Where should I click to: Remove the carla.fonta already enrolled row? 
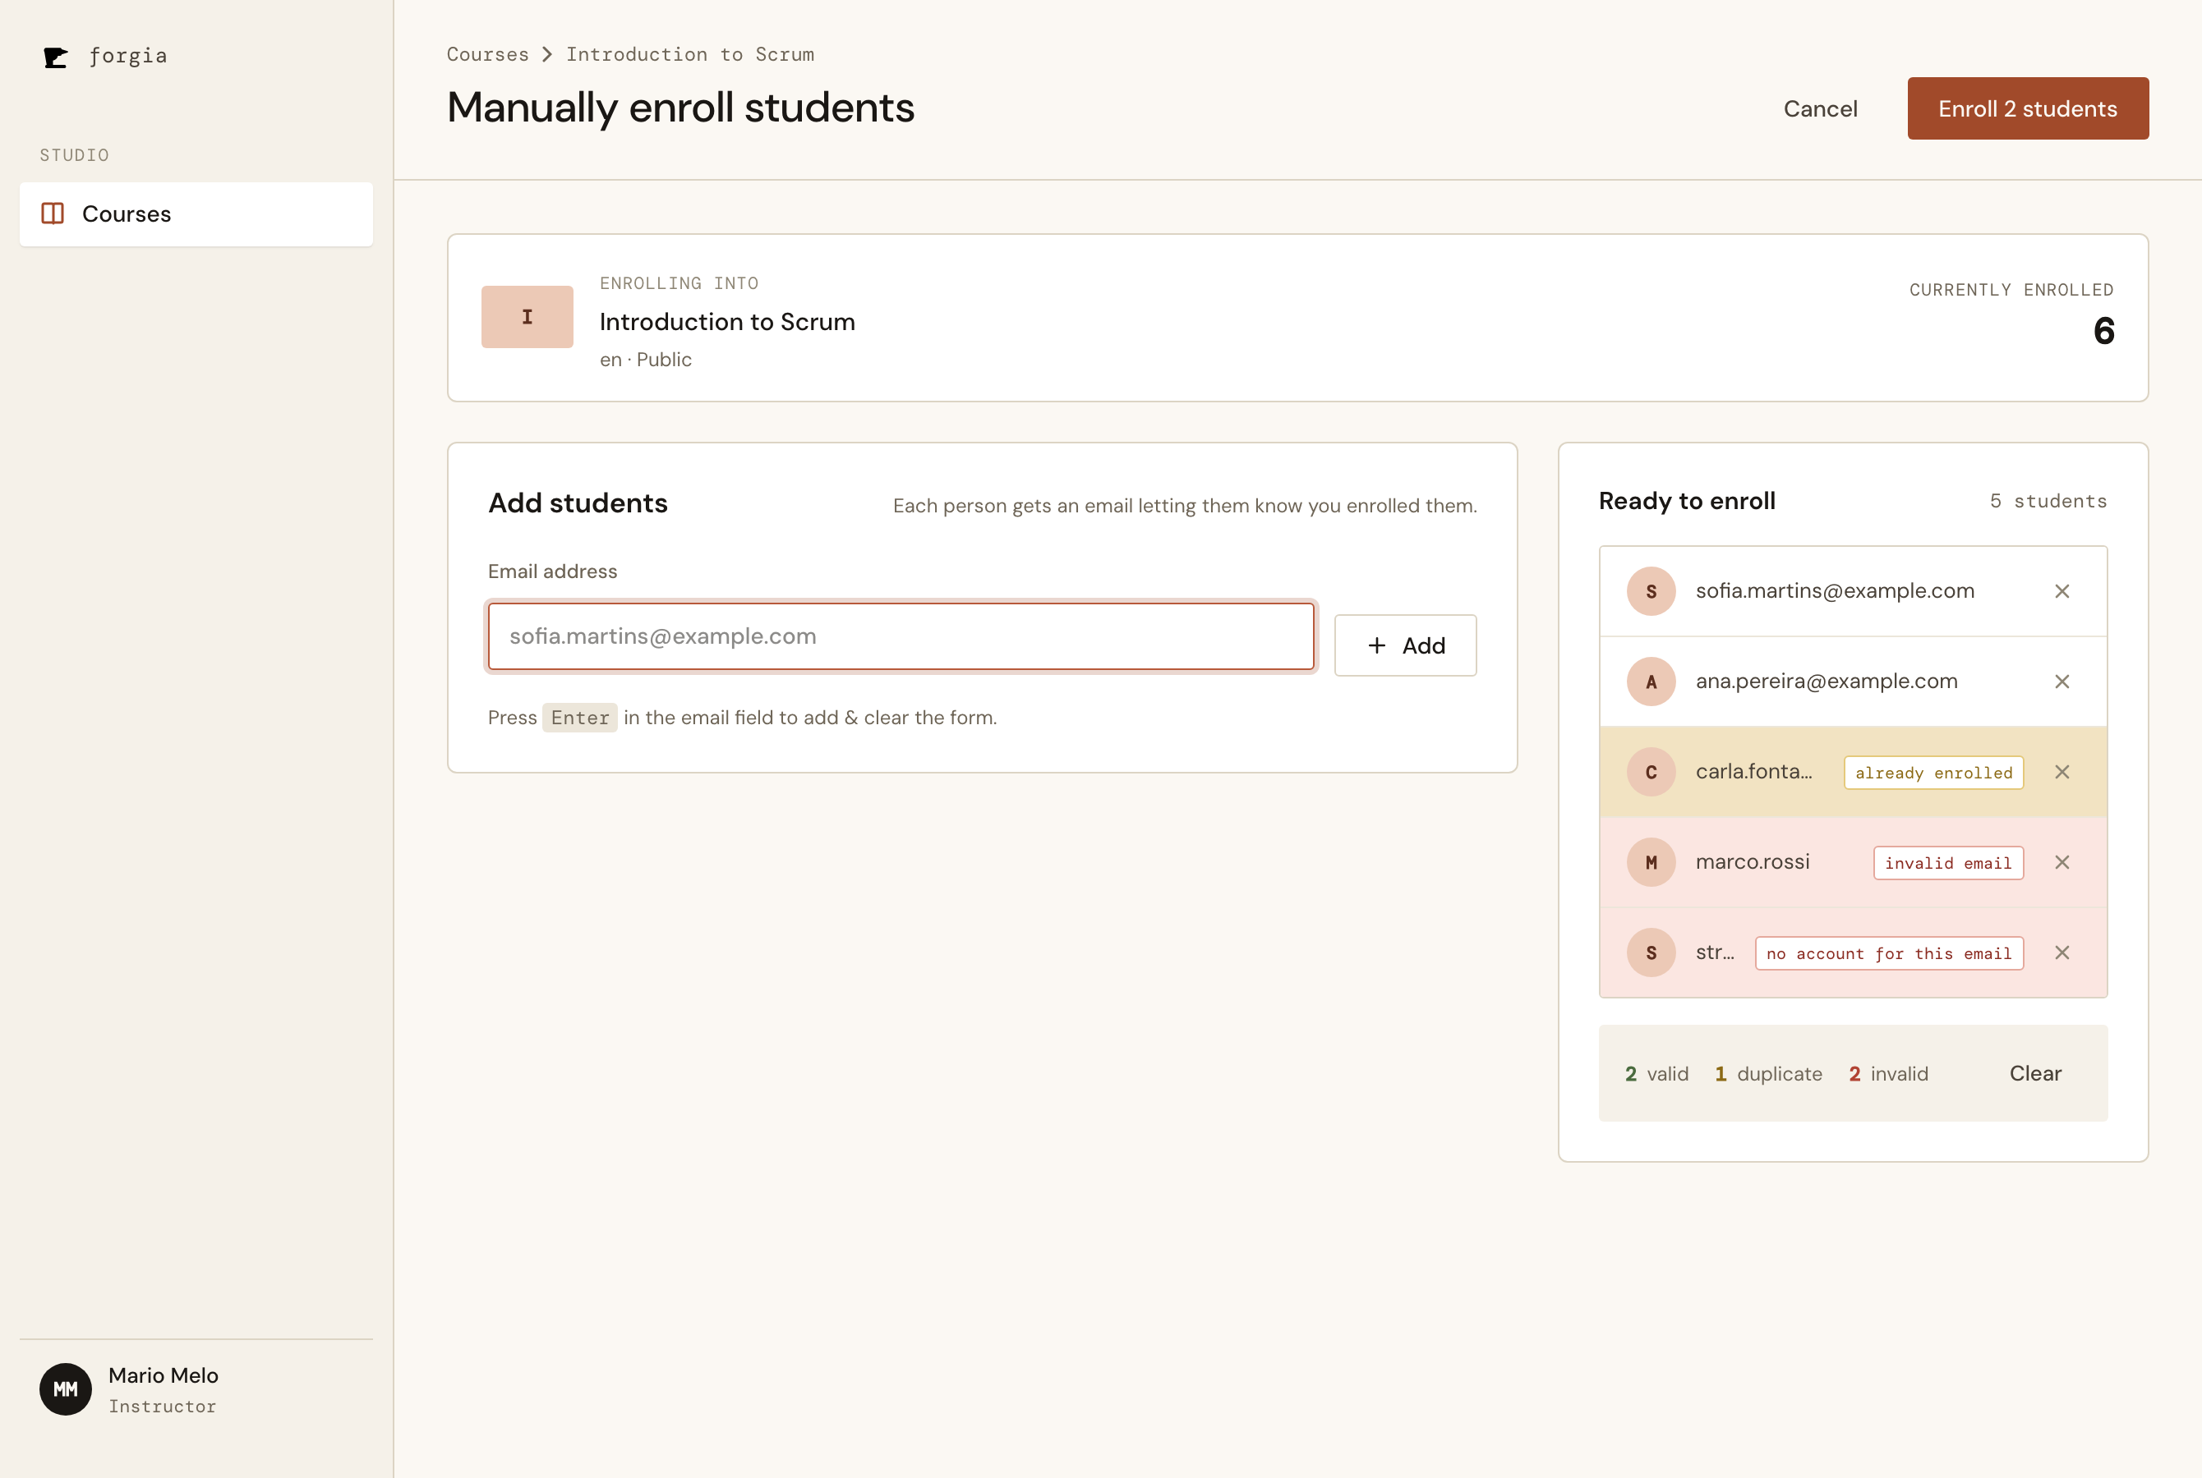point(2062,772)
